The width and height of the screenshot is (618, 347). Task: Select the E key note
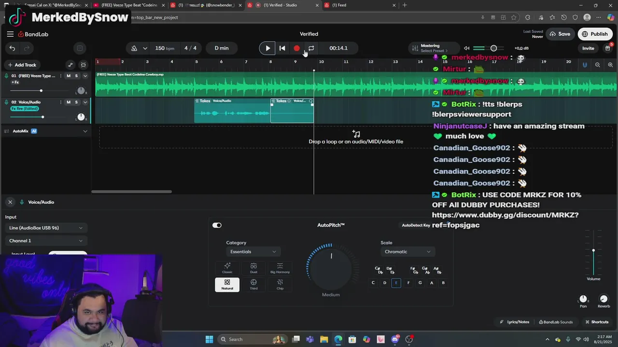click(396, 283)
